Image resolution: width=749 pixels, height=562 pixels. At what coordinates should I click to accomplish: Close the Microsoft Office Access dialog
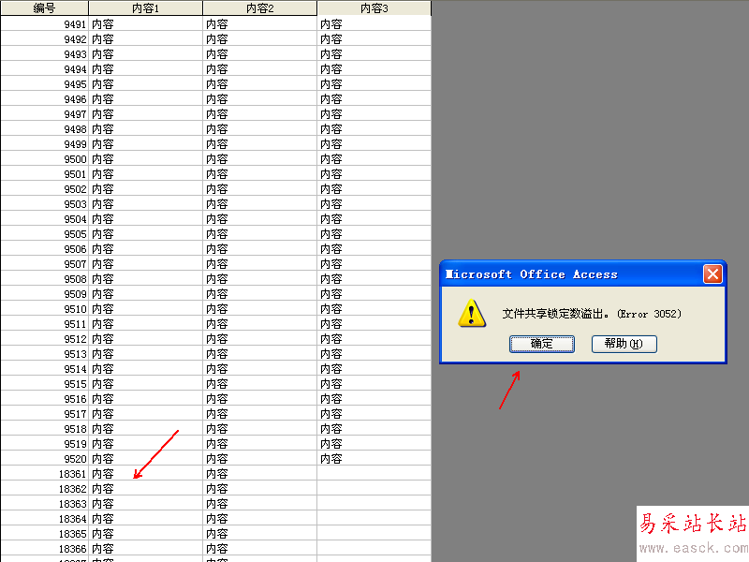click(712, 274)
